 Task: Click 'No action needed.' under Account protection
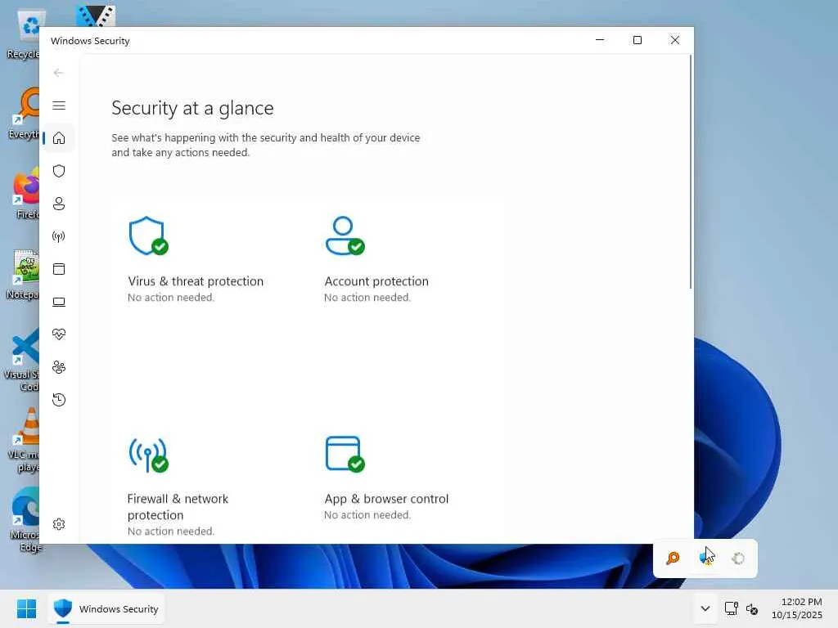coord(367,298)
